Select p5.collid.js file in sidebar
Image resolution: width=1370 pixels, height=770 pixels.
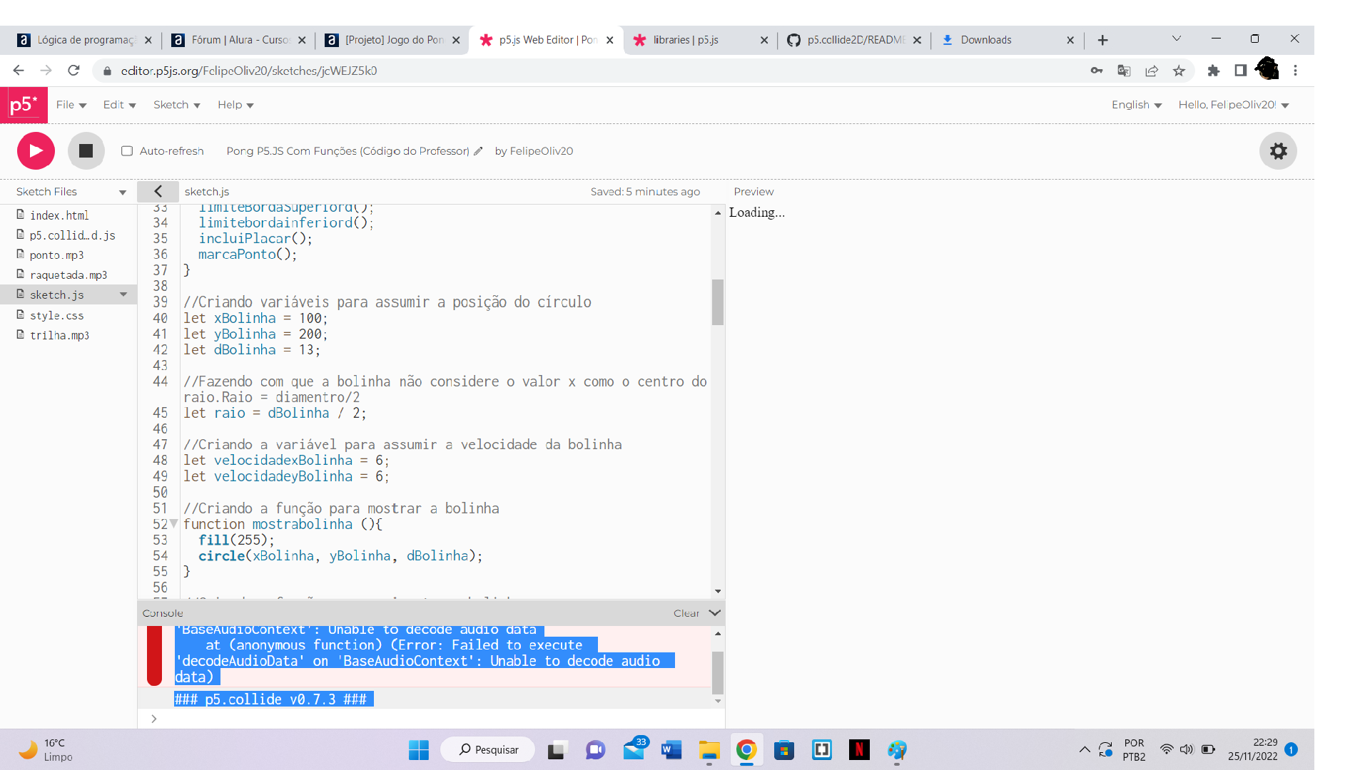[71, 235]
